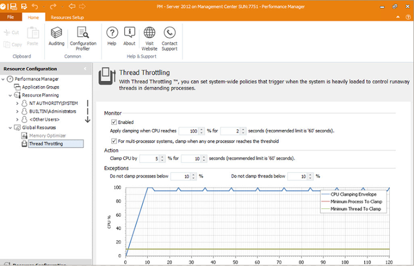Viewport: 414px width, 266px height.
Task: Click the down arrow priority marker beside <Other Users>
Action: click(87, 120)
